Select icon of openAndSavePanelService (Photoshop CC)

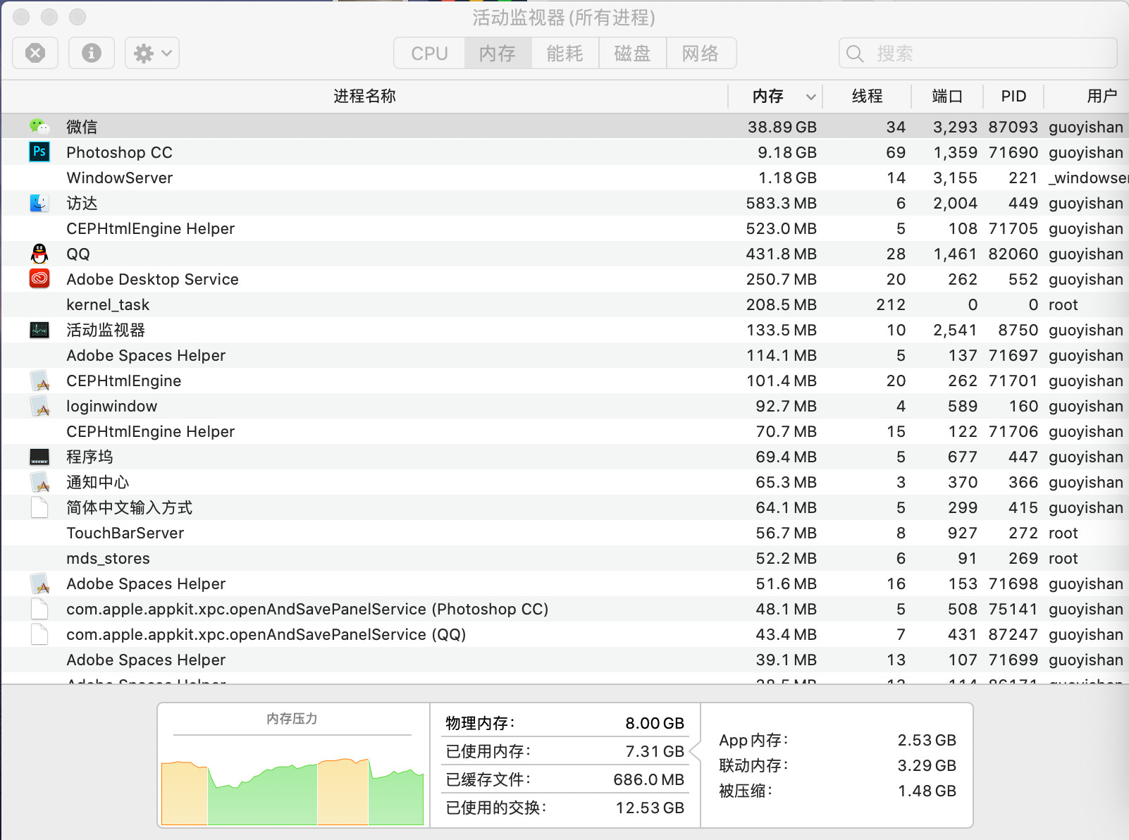pos(39,609)
